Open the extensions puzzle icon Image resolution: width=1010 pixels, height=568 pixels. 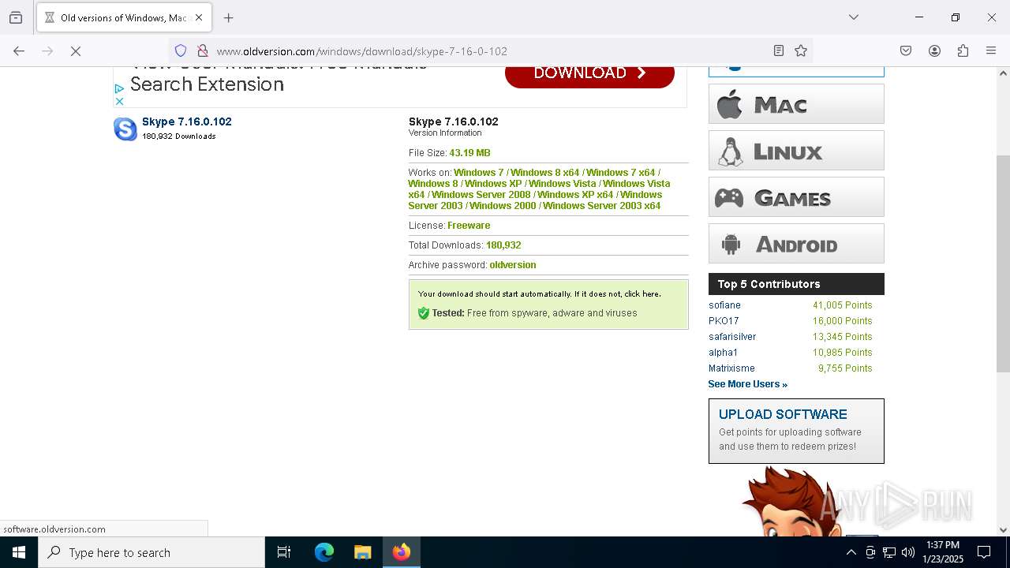(963, 50)
